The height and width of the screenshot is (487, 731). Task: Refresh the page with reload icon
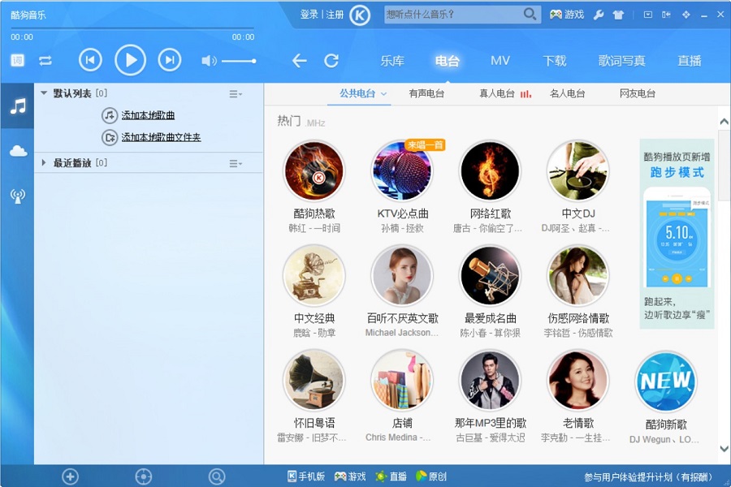[x=331, y=61]
